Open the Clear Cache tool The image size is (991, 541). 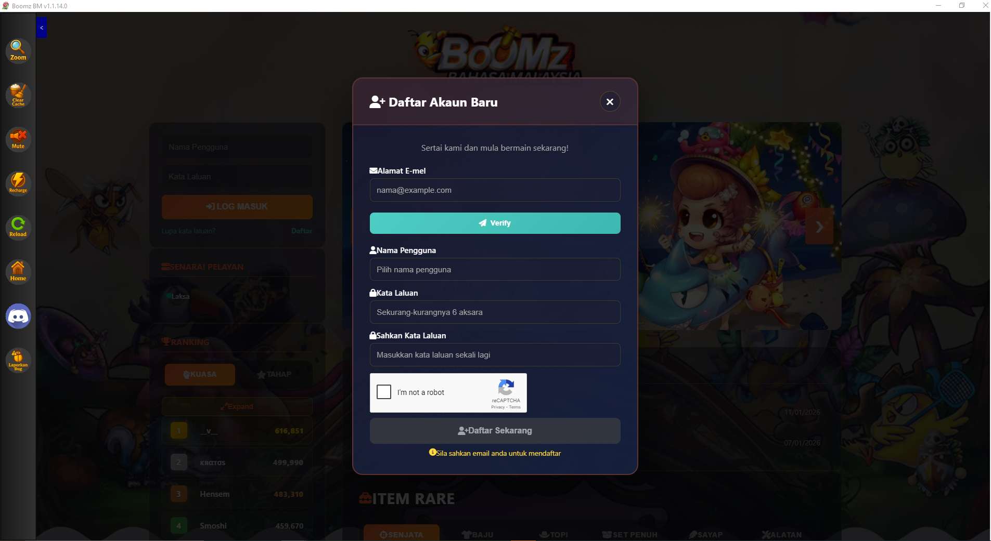[x=18, y=95]
